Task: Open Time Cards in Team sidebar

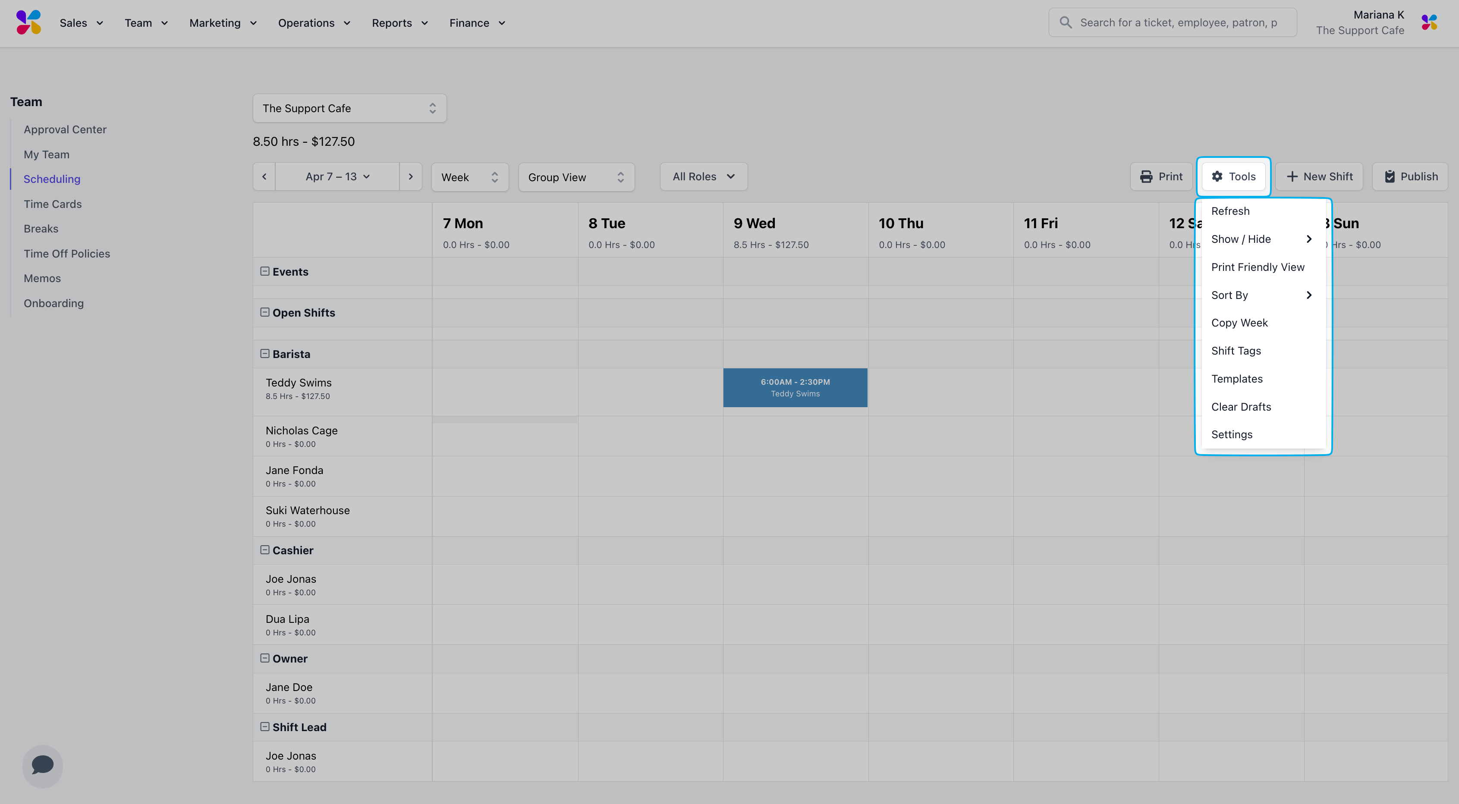Action: pos(53,204)
